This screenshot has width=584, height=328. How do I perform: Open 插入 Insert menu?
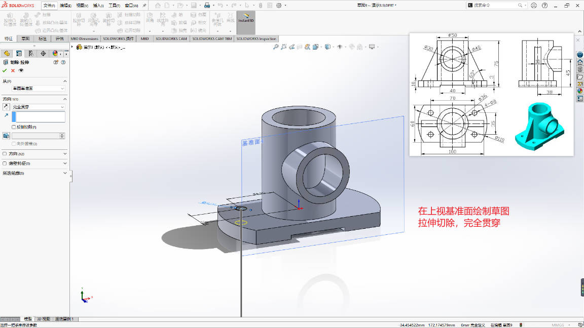(x=98, y=5)
